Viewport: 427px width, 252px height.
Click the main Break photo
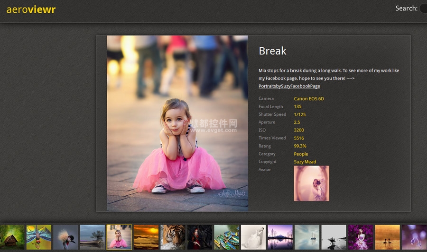click(x=177, y=123)
